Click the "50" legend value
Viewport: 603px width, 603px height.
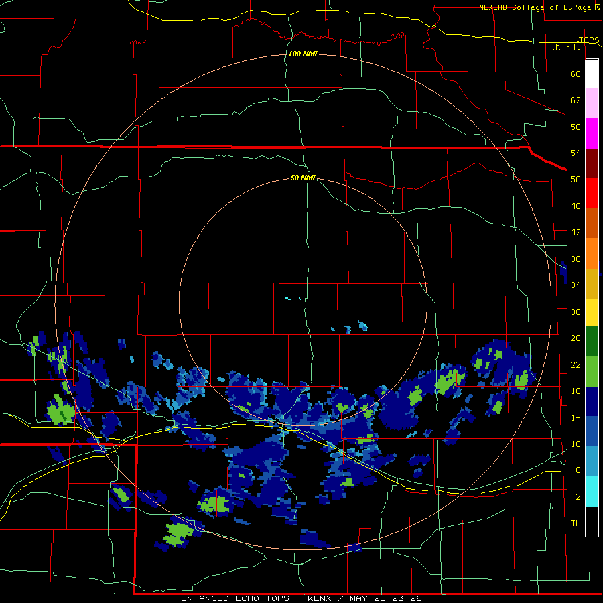[x=576, y=179]
